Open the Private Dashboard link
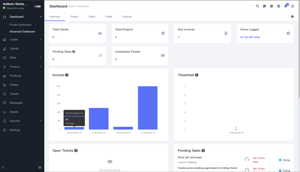Screen dimensions: 300x172 point(20,25)
